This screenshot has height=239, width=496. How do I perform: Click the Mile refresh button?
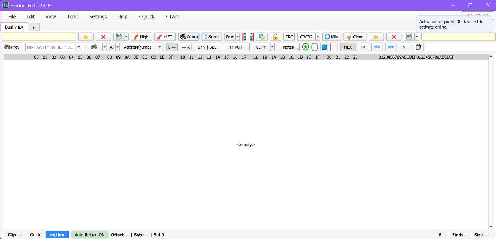tap(332, 37)
